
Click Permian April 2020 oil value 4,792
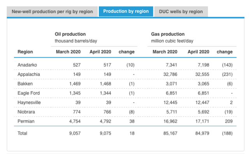105,121
